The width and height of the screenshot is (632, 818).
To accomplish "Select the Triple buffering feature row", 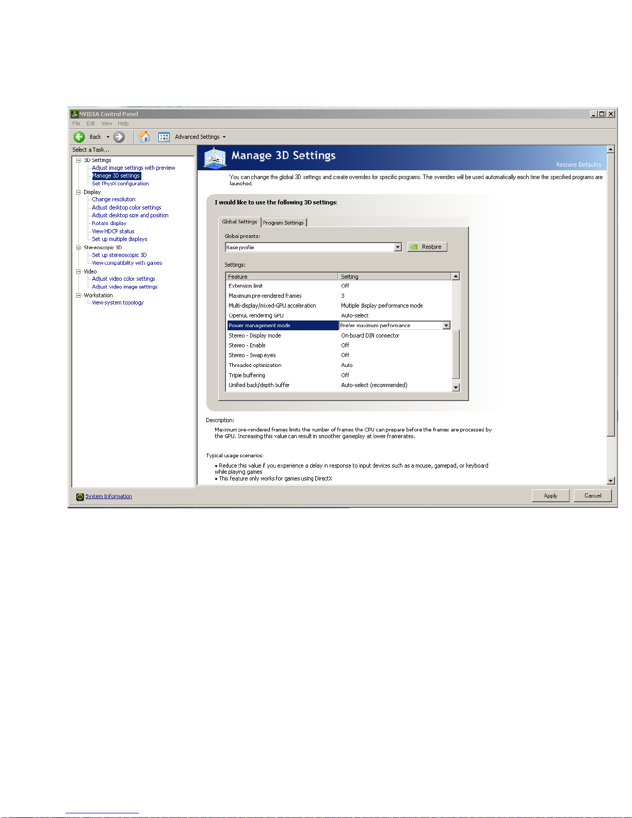I will pyautogui.click(x=339, y=375).
